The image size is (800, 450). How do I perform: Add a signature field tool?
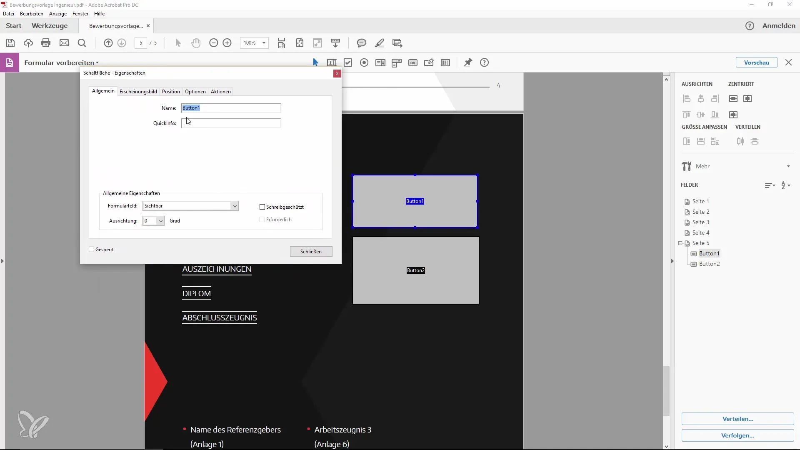[429, 62]
